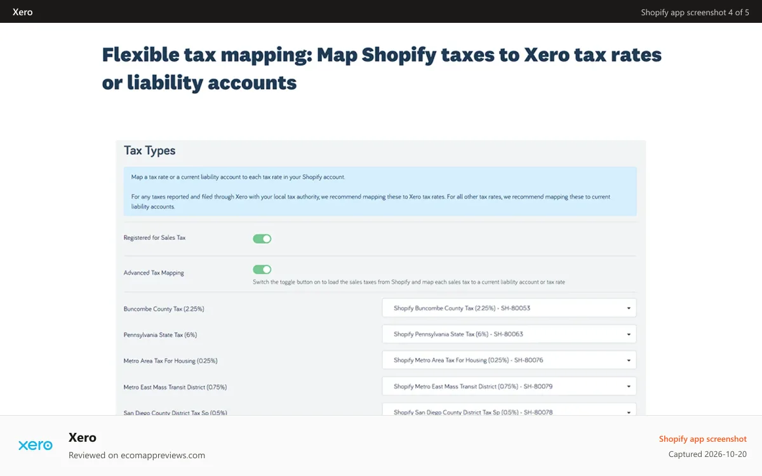Expand the Shopify Metro Area Tax For Housing dropdown

pos(509,360)
